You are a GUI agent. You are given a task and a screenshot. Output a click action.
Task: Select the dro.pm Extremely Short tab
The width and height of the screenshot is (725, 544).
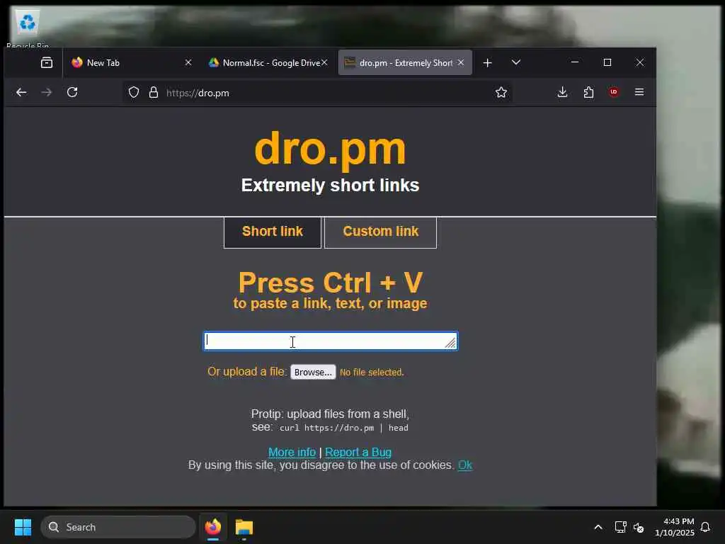coord(404,62)
